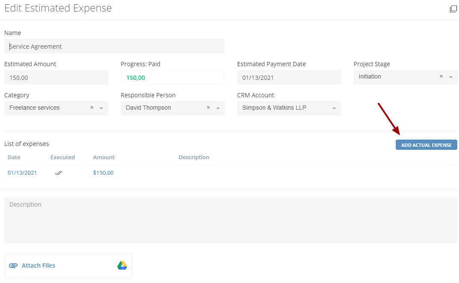
Task: Click the executed double-checkmark icon
Action: pos(59,173)
